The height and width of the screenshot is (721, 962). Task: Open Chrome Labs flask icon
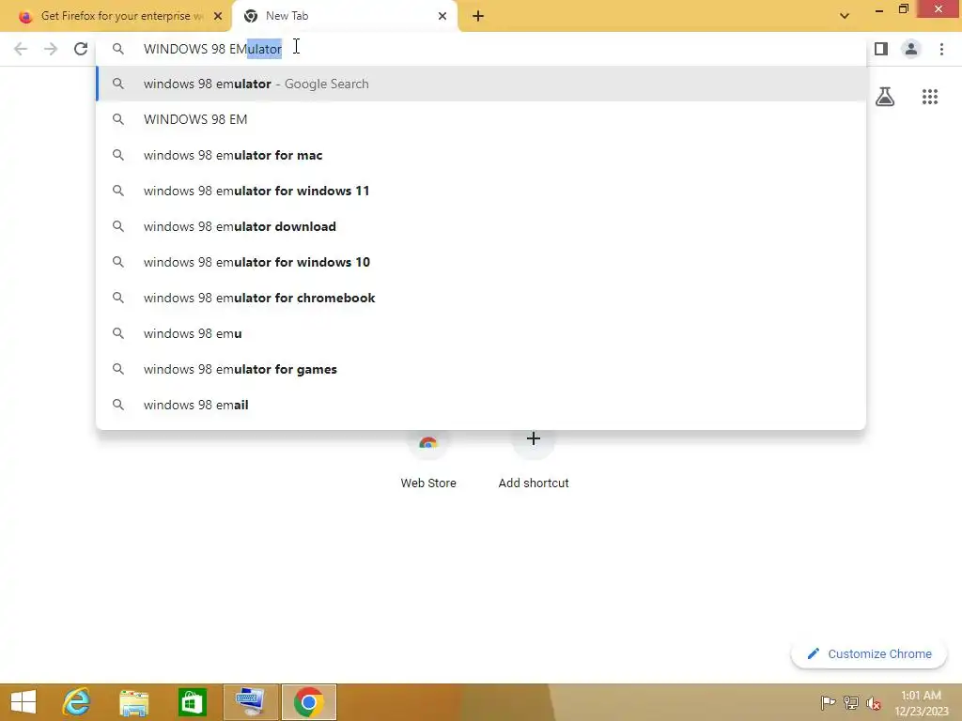click(885, 97)
